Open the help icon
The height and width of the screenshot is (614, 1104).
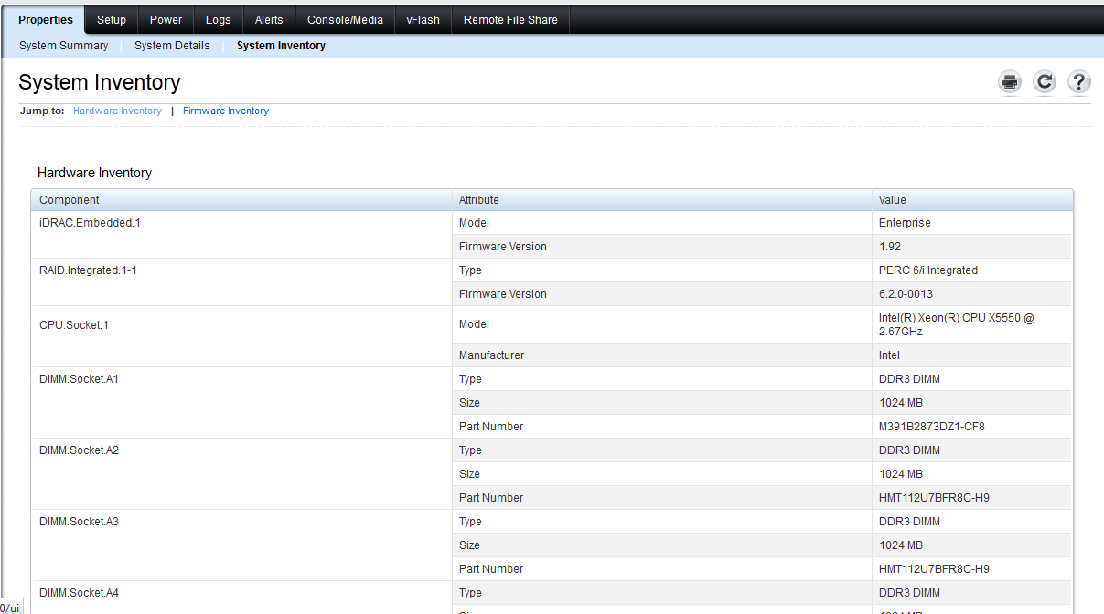1078,81
